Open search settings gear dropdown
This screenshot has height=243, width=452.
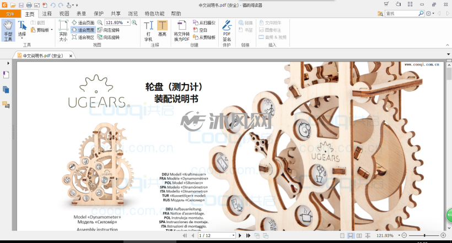pyautogui.click(x=430, y=14)
